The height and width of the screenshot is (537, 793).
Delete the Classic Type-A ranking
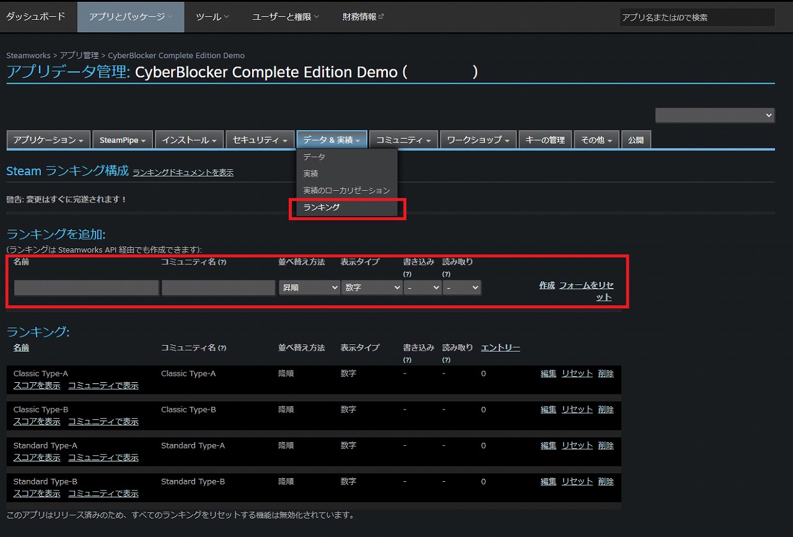click(x=606, y=373)
